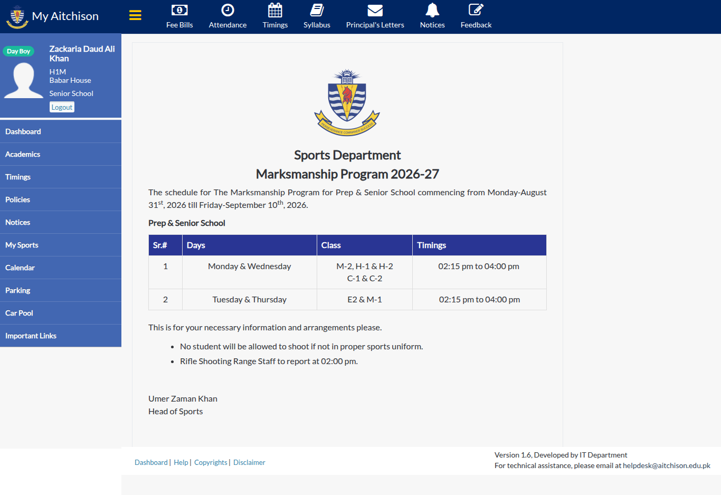Click the Sr.# column header
This screenshot has height=495, width=721.
click(166, 245)
